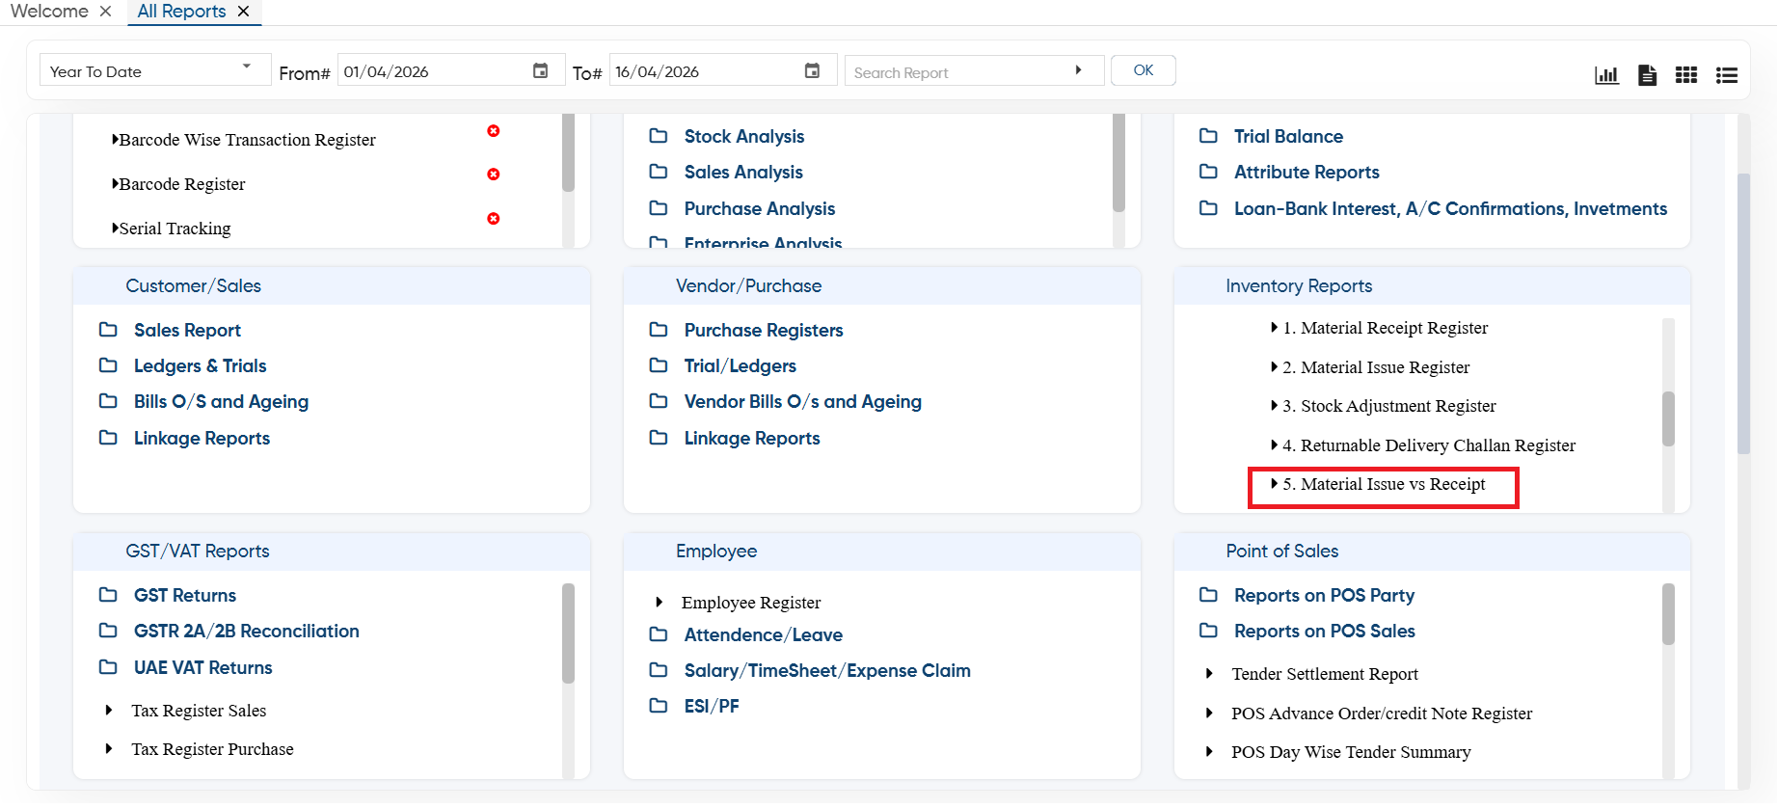Image resolution: width=1778 pixels, height=808 pixels.
Task: Open the chart view icon
Action: tap(1606, 75)
